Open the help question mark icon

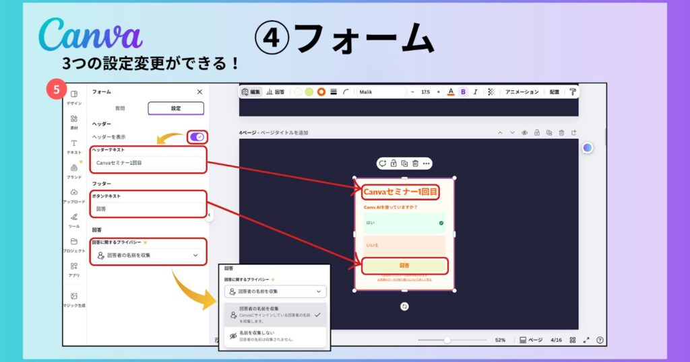(x=600, y=340)
